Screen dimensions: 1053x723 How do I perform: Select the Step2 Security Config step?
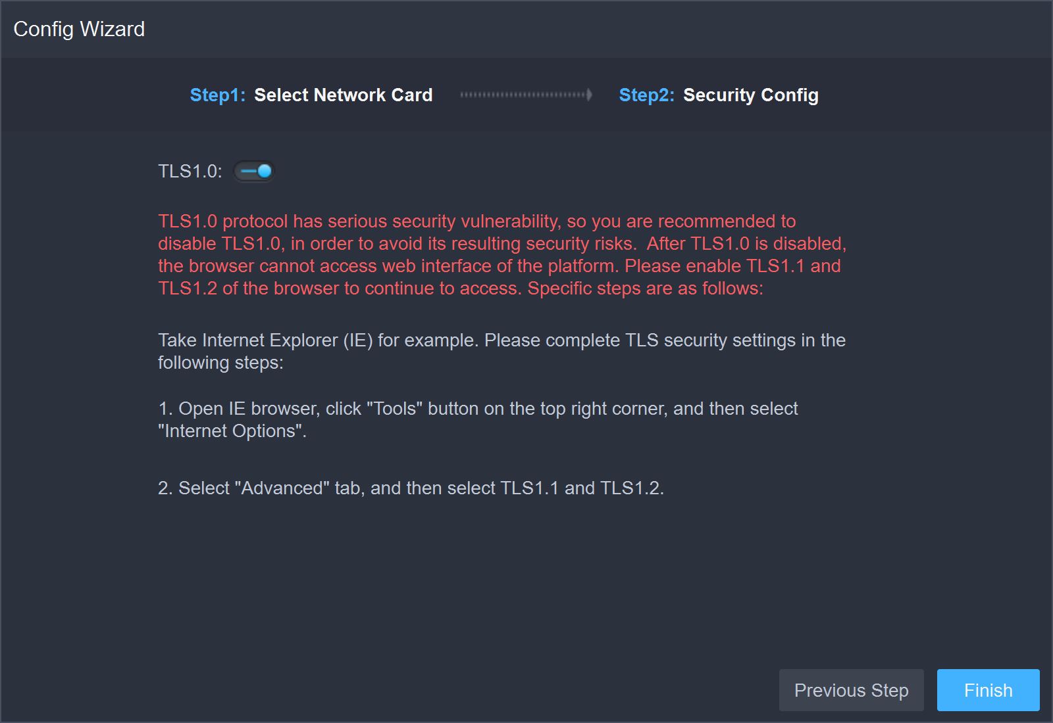(x=719, y=95)
